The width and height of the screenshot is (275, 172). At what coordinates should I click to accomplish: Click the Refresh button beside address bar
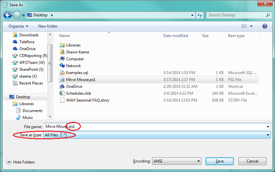200,15
